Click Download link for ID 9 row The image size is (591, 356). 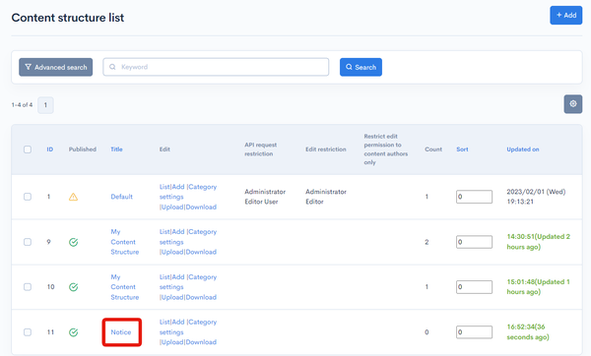click(201, 252)
